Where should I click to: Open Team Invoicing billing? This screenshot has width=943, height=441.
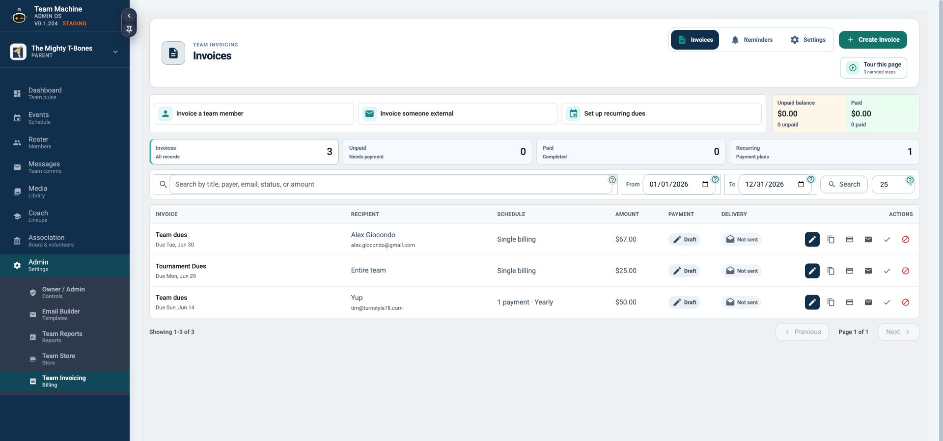65,381
